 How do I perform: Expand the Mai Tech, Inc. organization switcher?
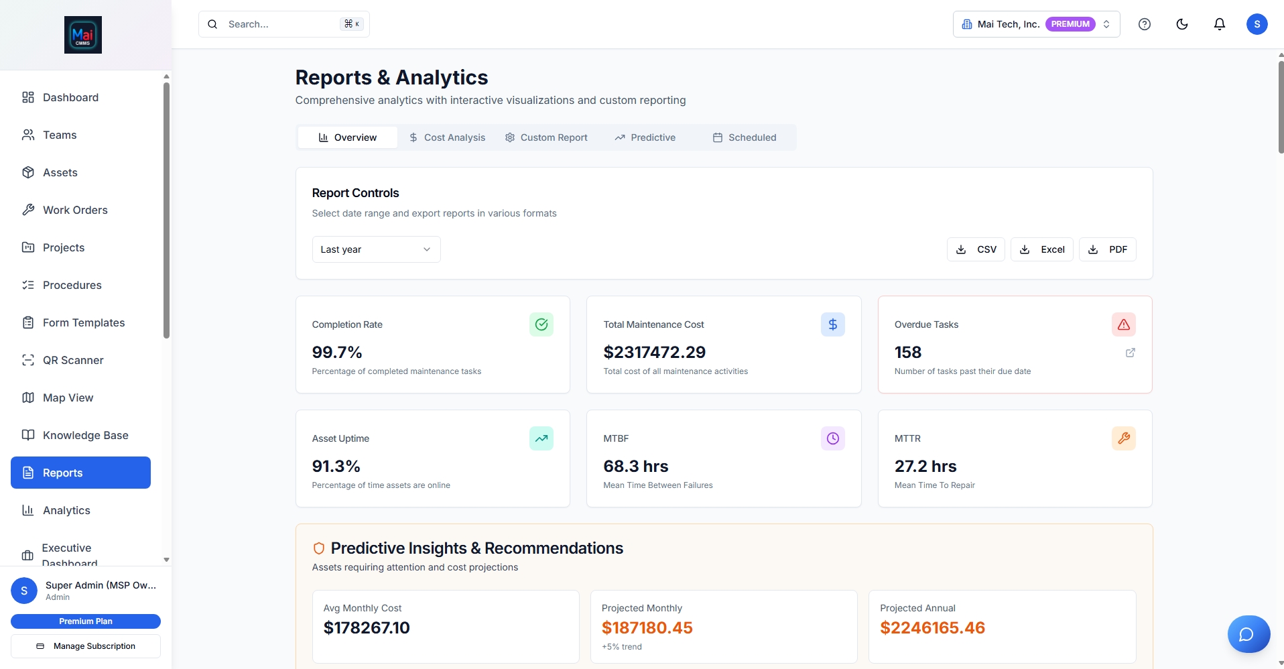pyautogui.click(x=1035, y=23)
